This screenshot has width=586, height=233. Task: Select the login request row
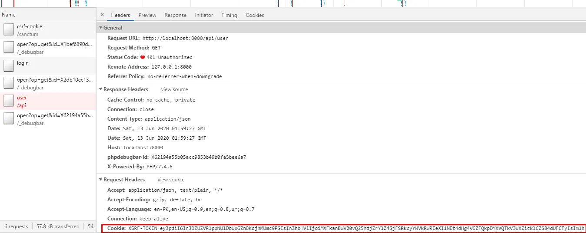point(48,66)
